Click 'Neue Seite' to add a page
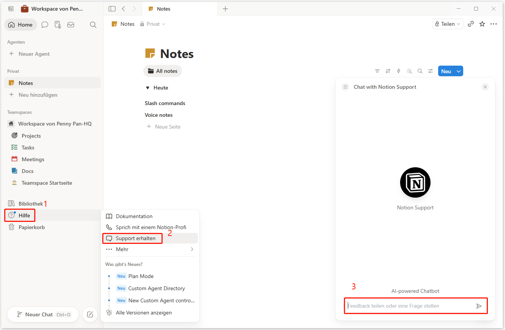The height and width of the screenshot is (330, 505). click(x=164, y=127)
